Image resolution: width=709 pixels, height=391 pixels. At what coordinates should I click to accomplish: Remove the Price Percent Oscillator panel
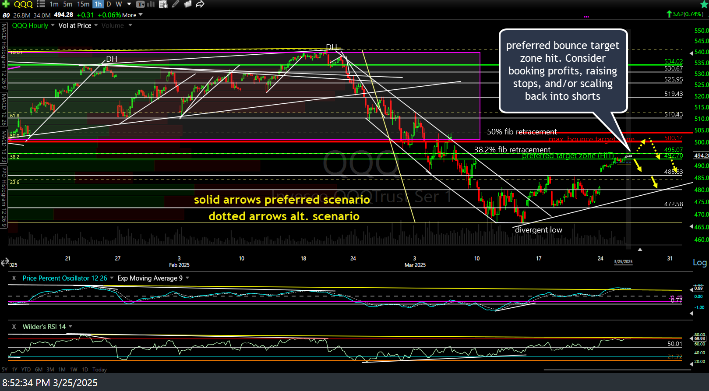point(14,278)
